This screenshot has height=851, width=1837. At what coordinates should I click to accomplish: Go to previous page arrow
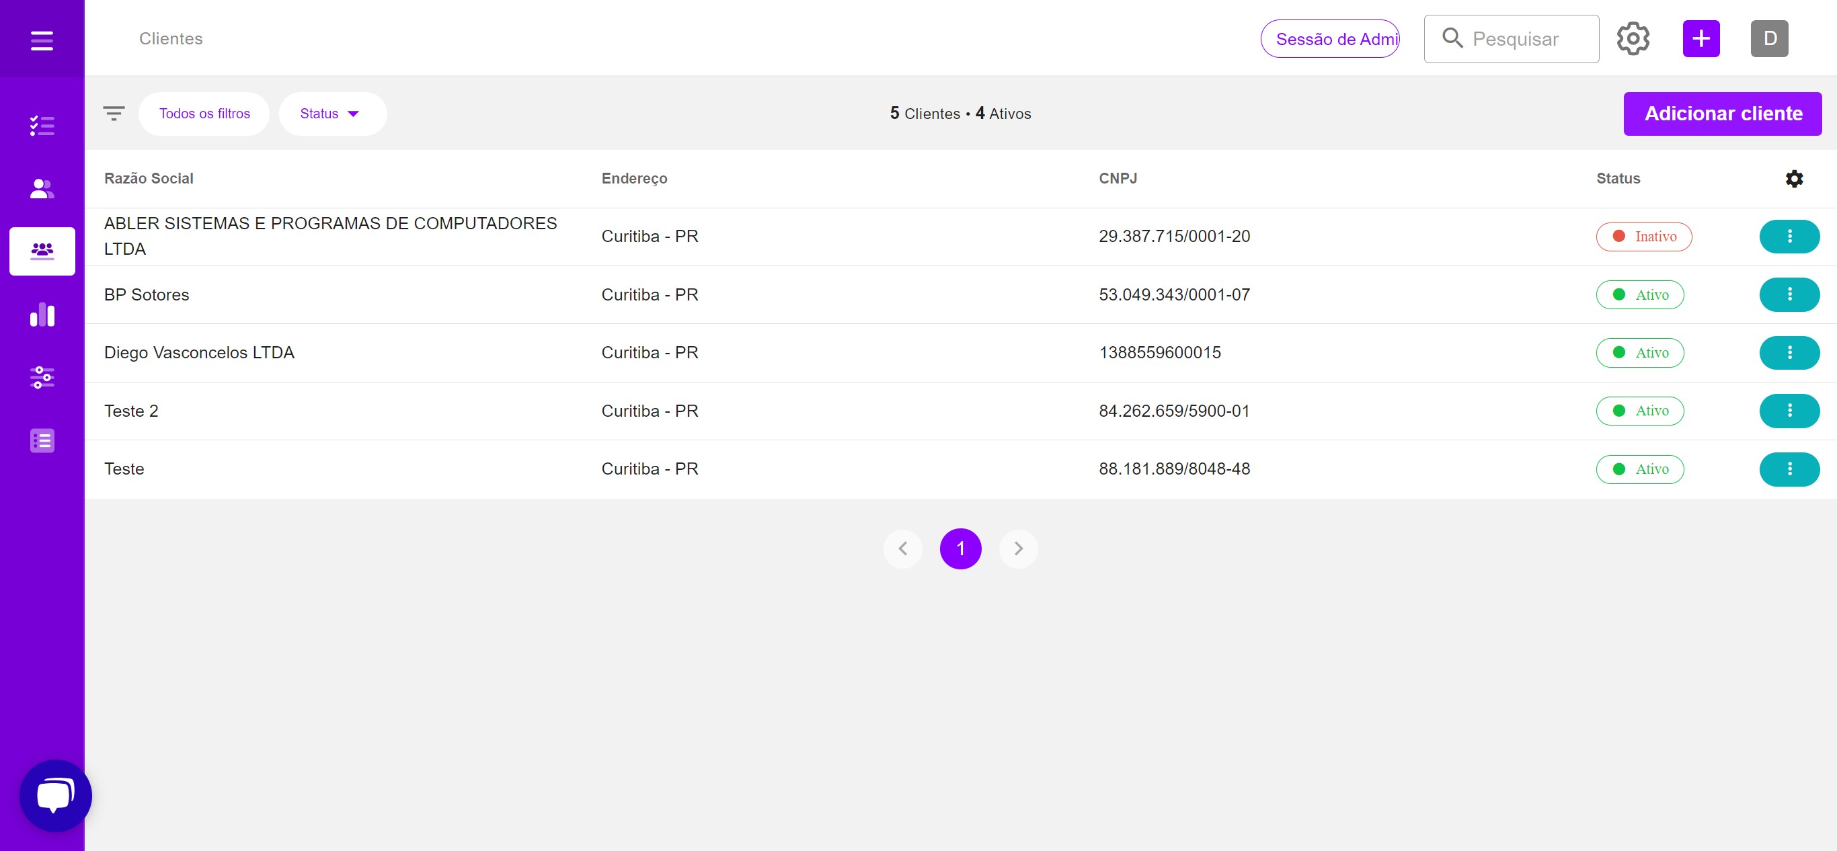pyautogui.click(x=903, y=548)
